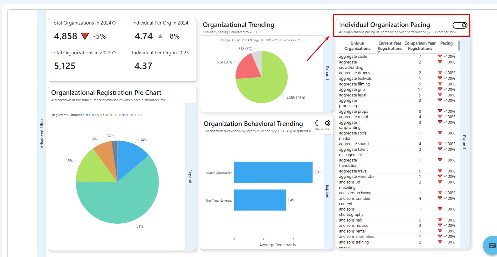This screenshot has height=257, width=497.
Task: Click sort arrow under Current Year Registrations
Action: coord(379,52)
